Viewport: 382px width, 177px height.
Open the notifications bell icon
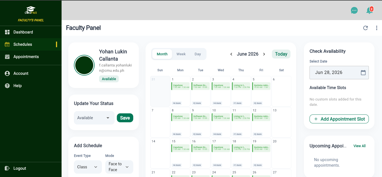369,10
